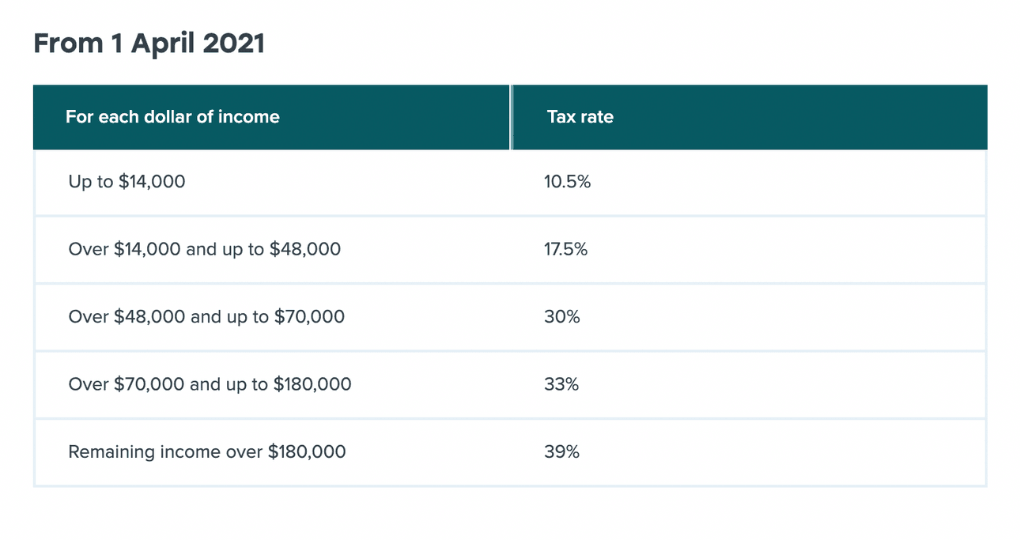Viewport: 1020px width, 540px height.
Task: Click "$70,000" in the 30% row
Action: 309,317
